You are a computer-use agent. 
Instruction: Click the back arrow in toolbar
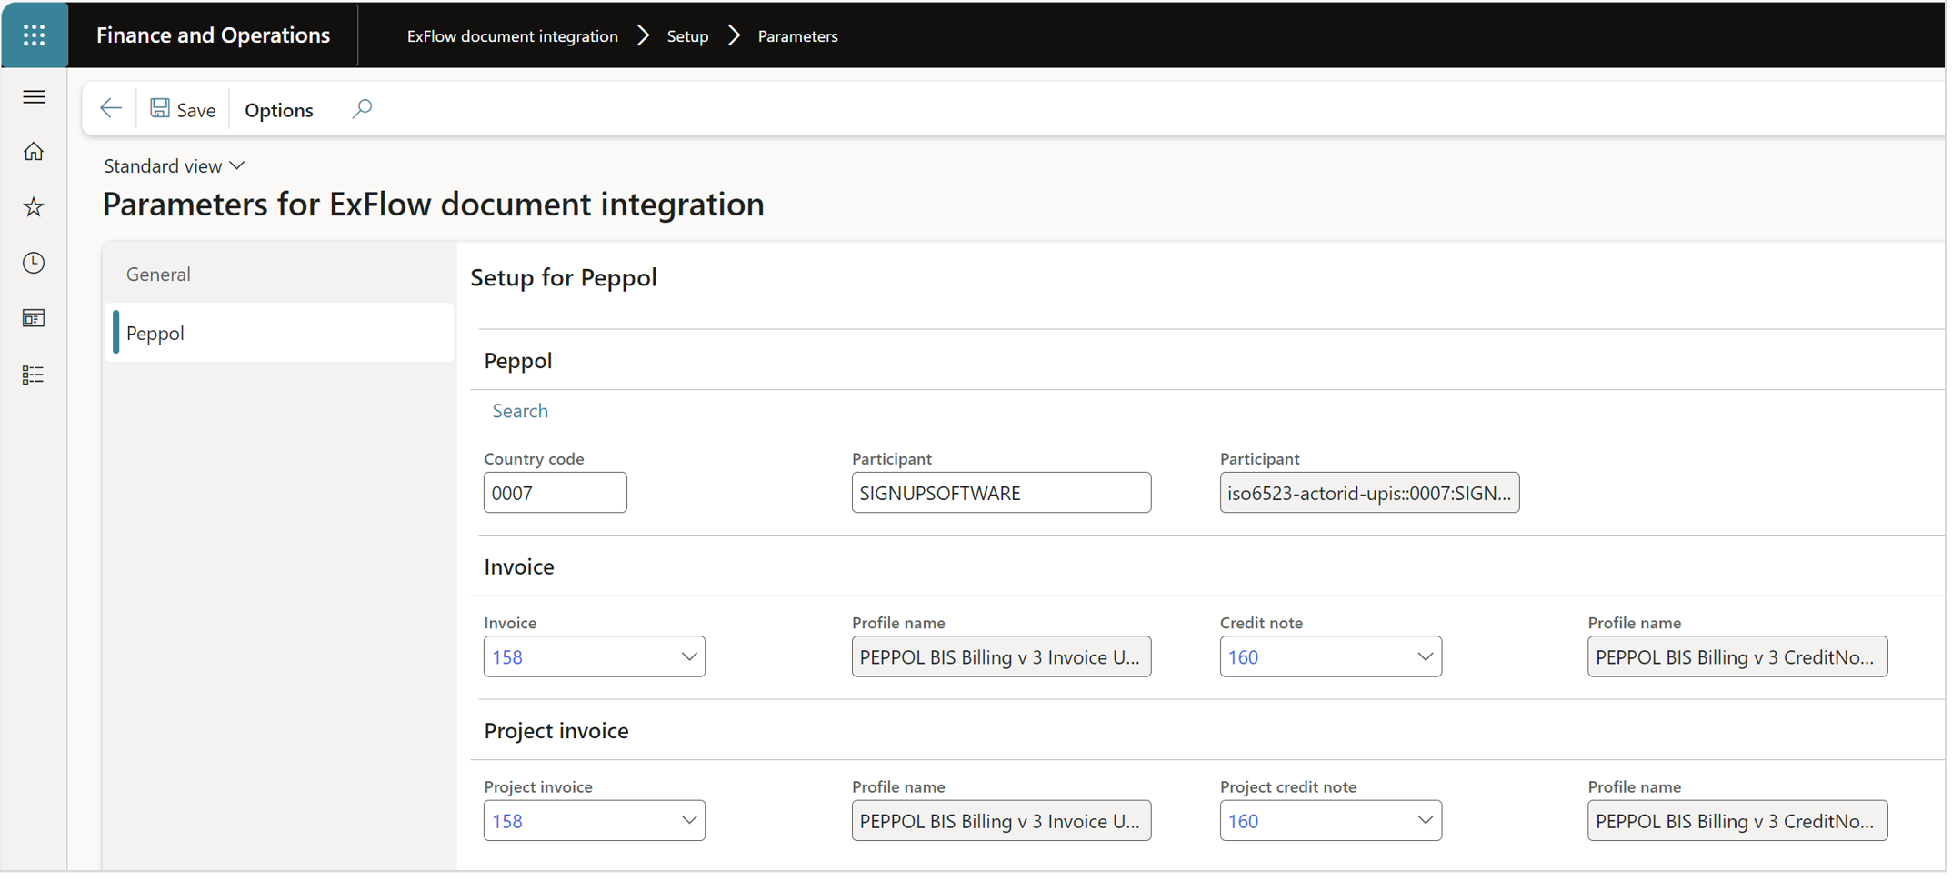coord(111,109)
